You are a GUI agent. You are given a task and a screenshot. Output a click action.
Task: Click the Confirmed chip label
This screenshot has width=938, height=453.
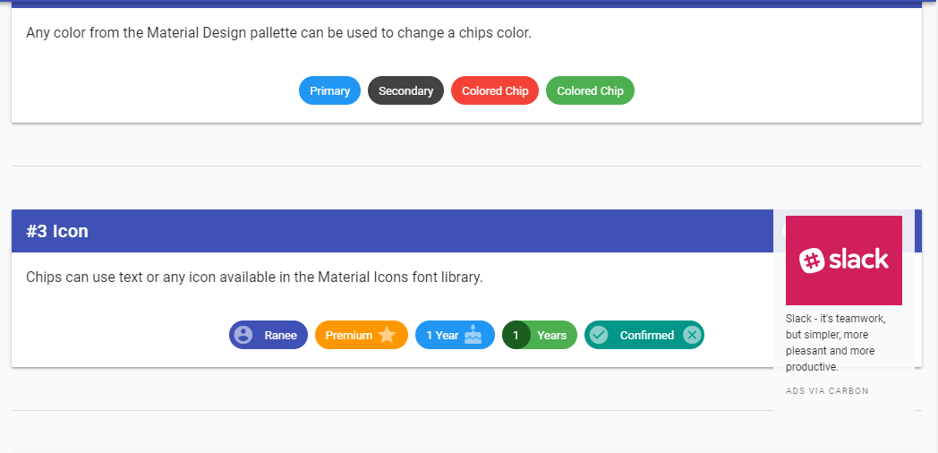[646, 335]
